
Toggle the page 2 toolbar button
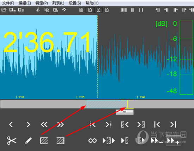point(98,10)
